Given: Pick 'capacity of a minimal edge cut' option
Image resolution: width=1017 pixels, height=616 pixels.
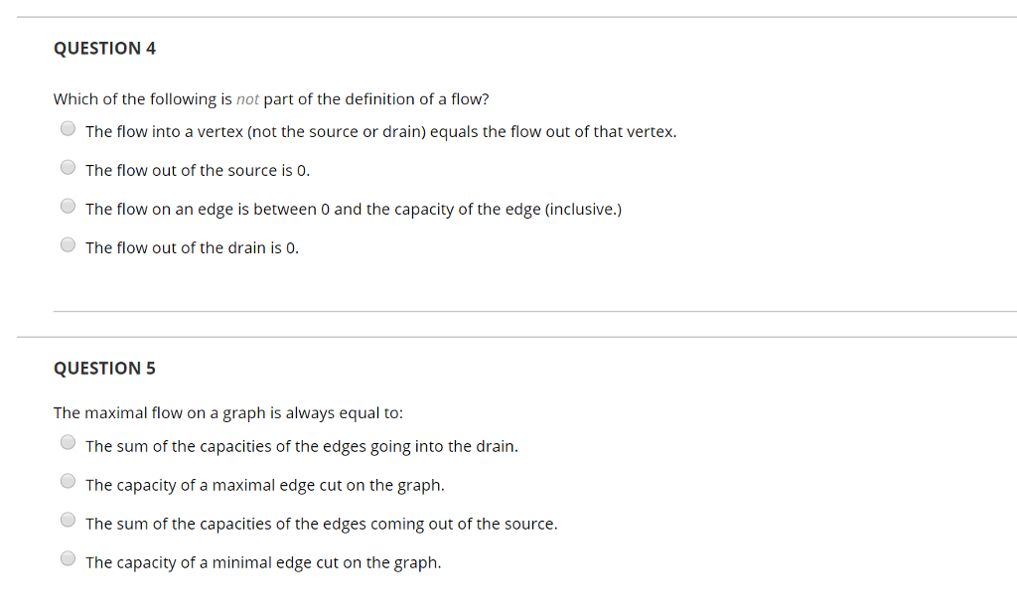Looking at the screenshot, I should [68, 557].
